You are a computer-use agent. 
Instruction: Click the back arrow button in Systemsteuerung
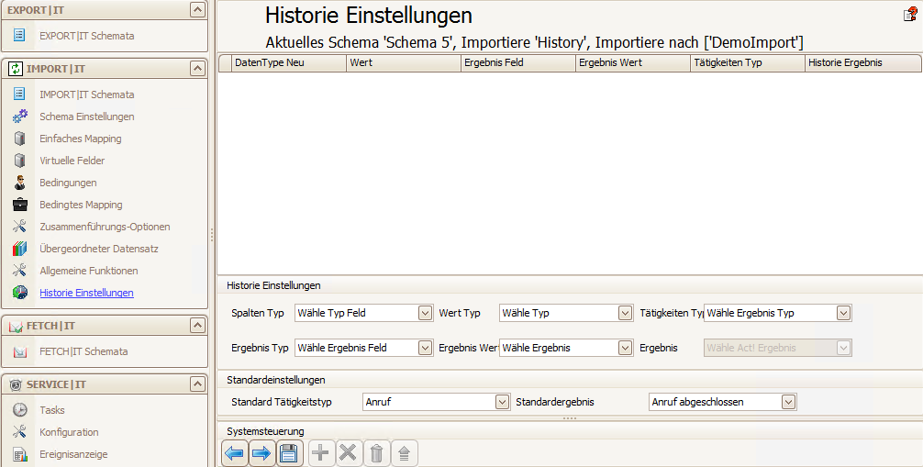[234, 453]
